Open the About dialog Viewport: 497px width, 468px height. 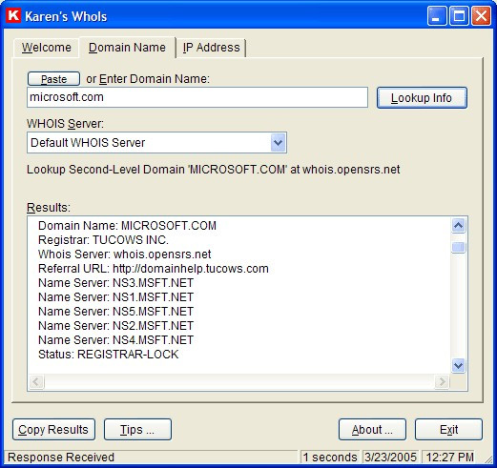(x=372, y=430)
